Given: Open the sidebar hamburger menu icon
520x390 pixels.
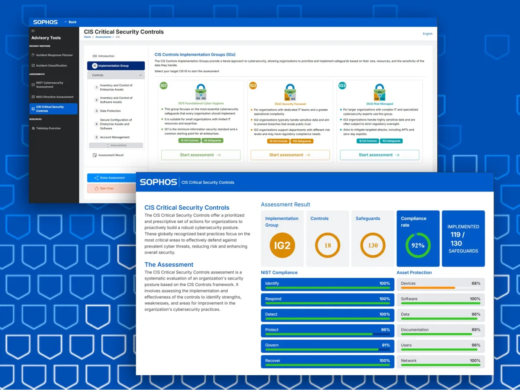Looking at the screenshot, I should 33,31.
